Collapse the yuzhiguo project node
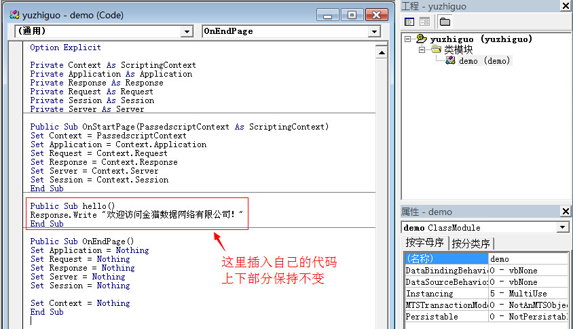 click(408, 39)
